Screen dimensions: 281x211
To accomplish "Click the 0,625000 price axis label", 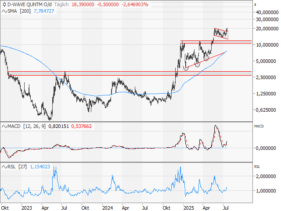I will (x=266, y=110).
